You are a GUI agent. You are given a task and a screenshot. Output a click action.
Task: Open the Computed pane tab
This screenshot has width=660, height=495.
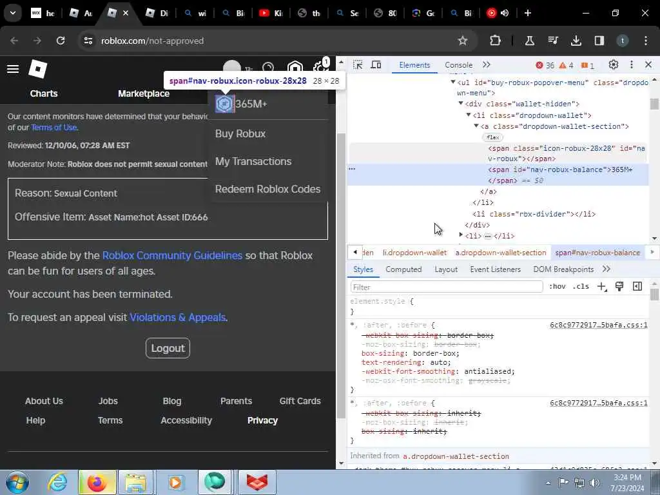[x=403, y=269]
